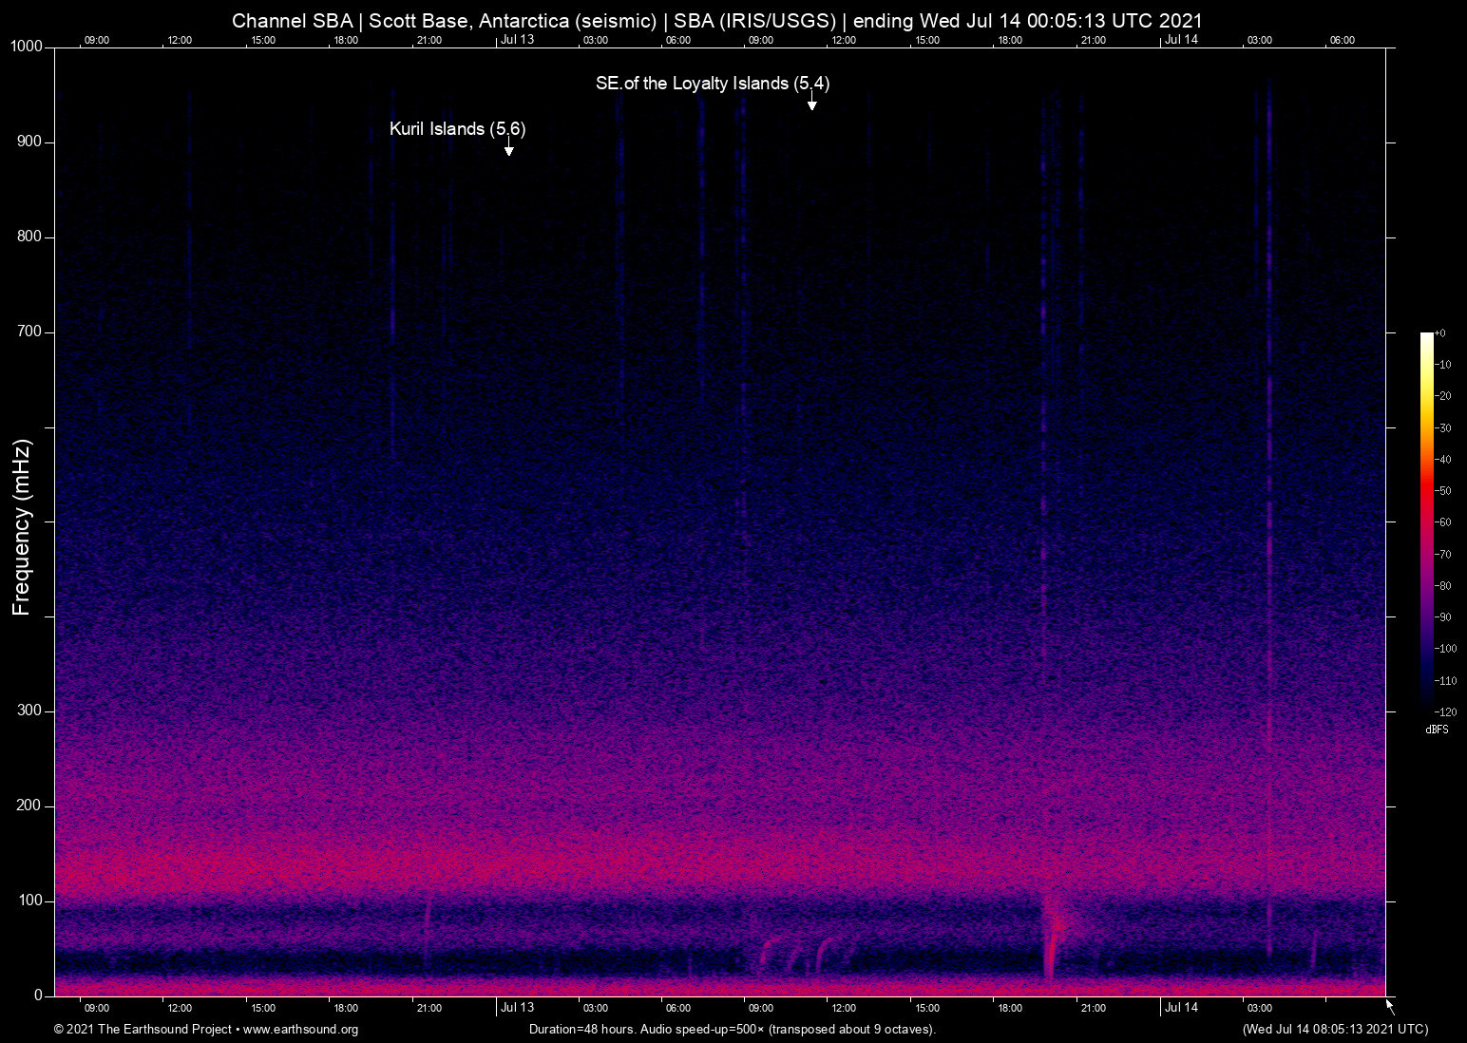1467x1043 pixels.
Task: Click the Wed Jul 14 08:05:13 timestamp in footer
Action: [1335, 1030]
